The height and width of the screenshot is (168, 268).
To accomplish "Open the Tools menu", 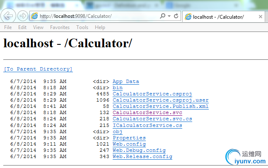I will click(82, 27).
